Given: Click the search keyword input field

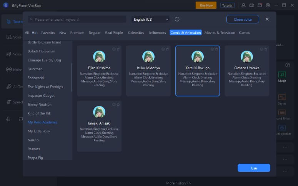Looking at the screenshot, I should point(77,19).
